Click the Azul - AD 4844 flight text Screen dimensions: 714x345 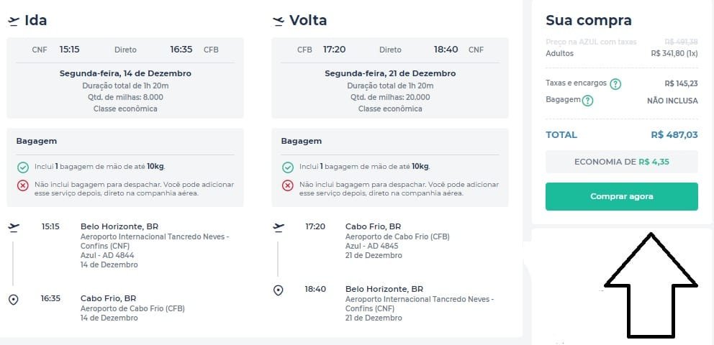point(107,255)
